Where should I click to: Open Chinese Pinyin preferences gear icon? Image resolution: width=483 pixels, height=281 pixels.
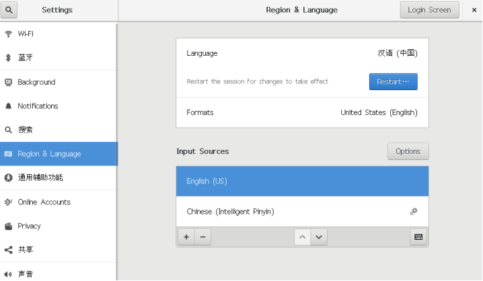pyautogui.click(x=414, y=212)
